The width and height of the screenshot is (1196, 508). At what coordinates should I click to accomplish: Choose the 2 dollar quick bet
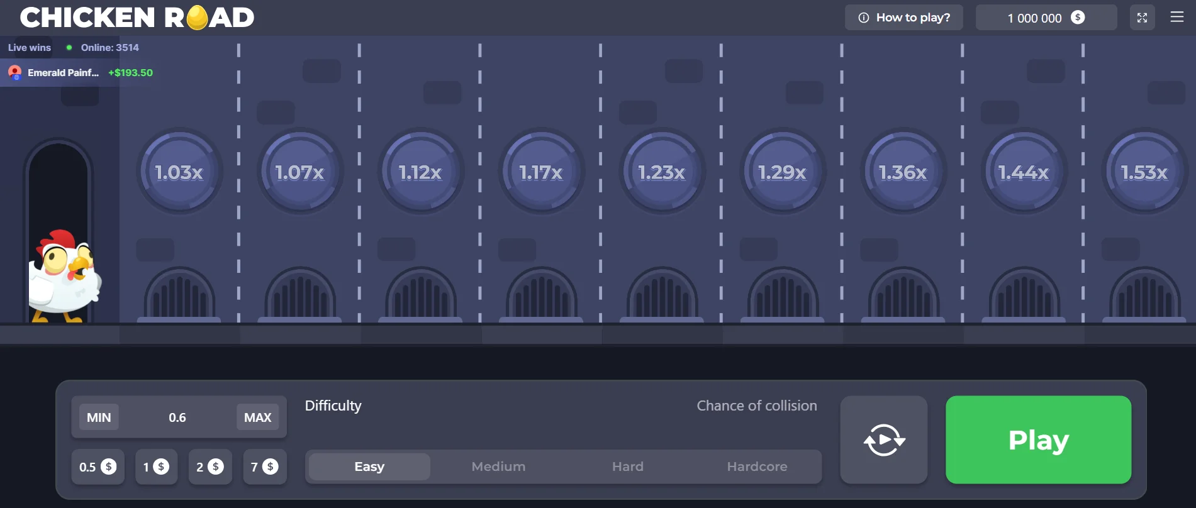(x=210, y=467)
